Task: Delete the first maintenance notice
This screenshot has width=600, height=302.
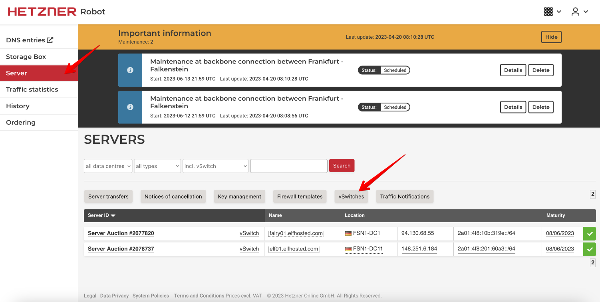Action: click(x=541, y=70)
